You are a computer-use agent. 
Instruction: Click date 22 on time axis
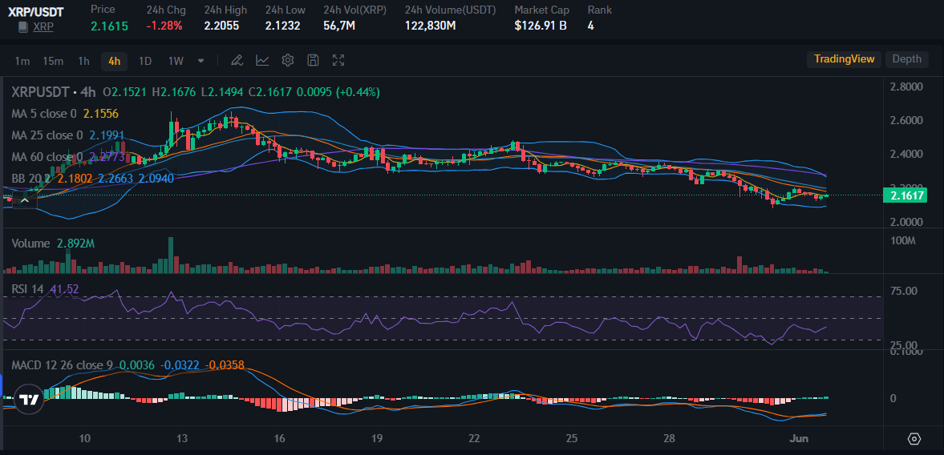point(475,438)
